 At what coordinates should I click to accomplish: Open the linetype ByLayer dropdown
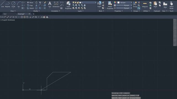tap(131, 8)
